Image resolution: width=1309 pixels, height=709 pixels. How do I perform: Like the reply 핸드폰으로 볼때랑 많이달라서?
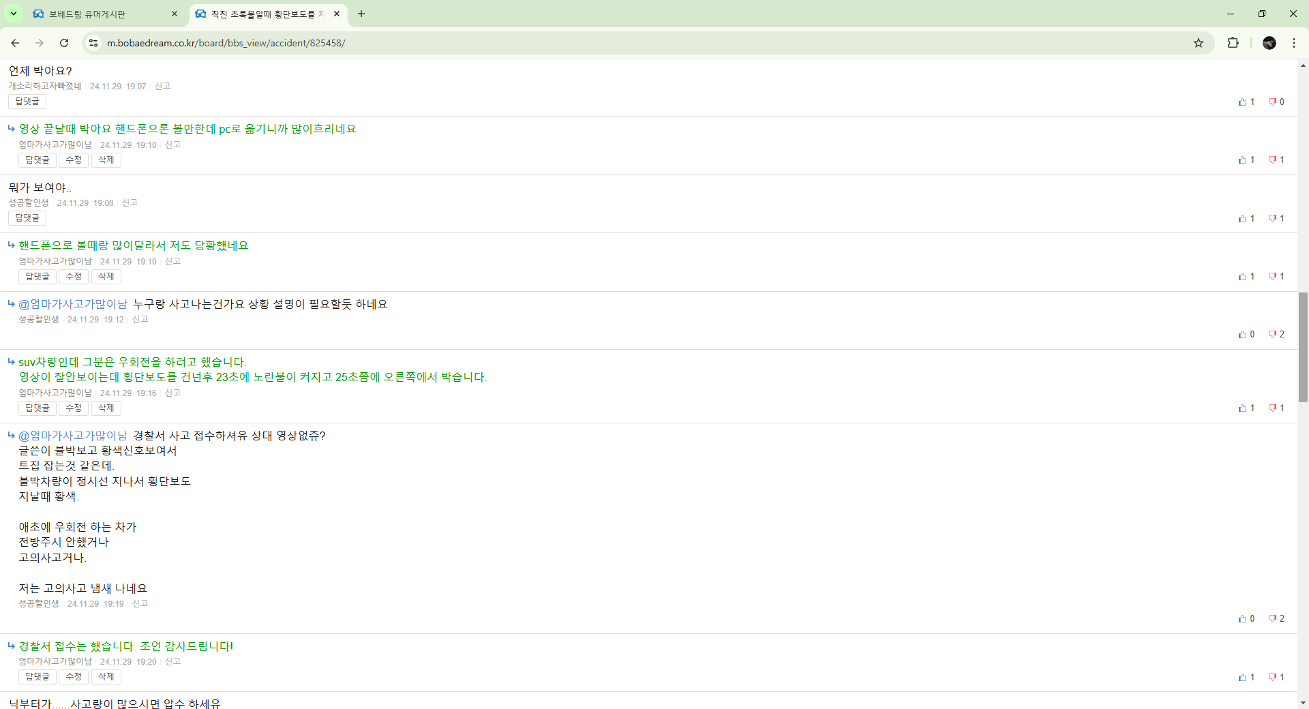click(1246, 276)
